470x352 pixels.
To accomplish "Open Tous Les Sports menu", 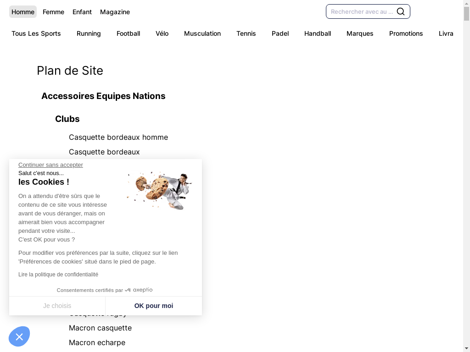I will [x=36, y=33].
